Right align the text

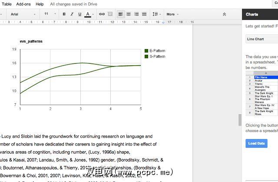point(137,14)
